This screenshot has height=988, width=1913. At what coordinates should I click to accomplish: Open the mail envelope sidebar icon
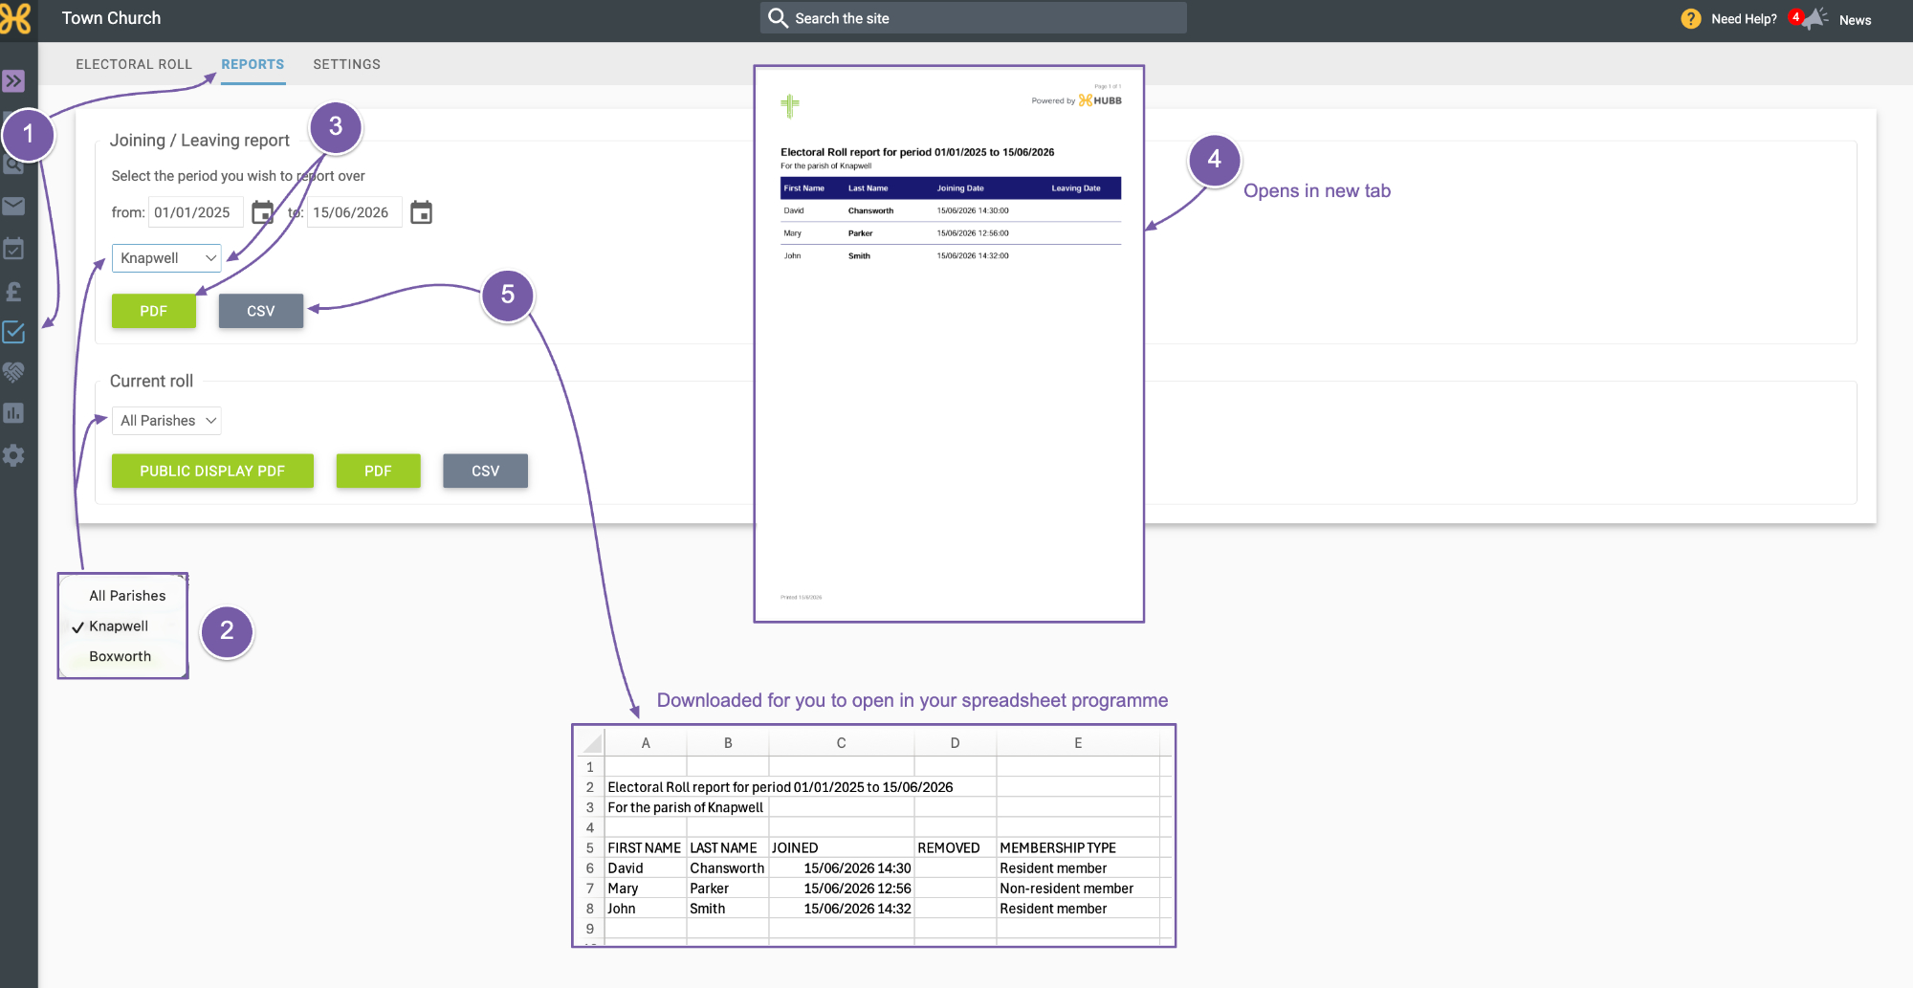point(13,206)
